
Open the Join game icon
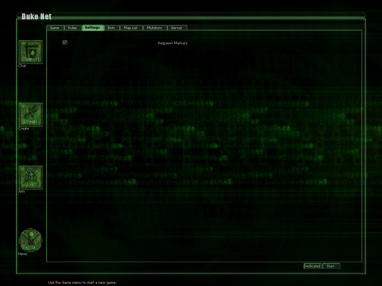31,178
